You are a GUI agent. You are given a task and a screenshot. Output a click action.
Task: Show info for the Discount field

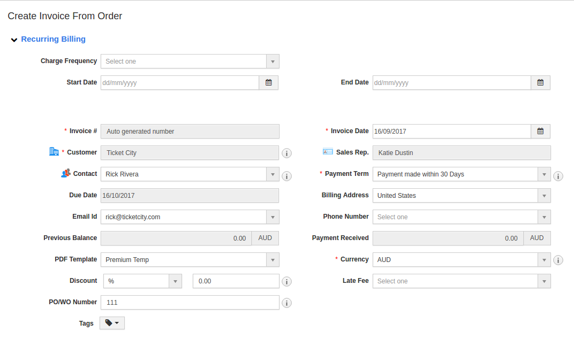287,282
